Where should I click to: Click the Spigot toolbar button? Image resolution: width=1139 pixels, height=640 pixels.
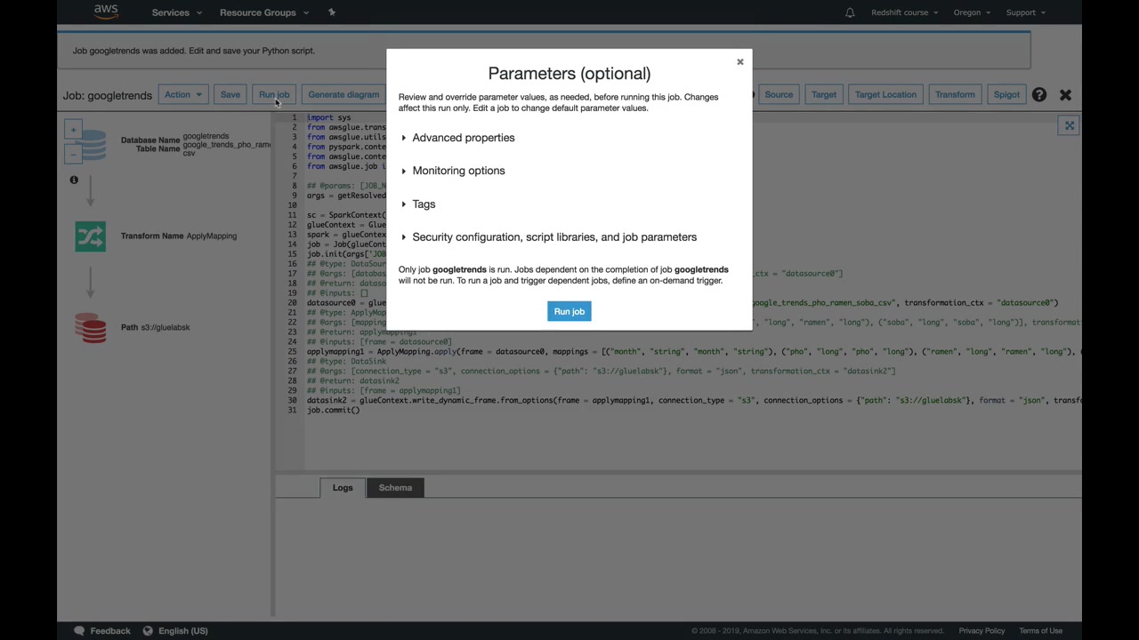1006,94
